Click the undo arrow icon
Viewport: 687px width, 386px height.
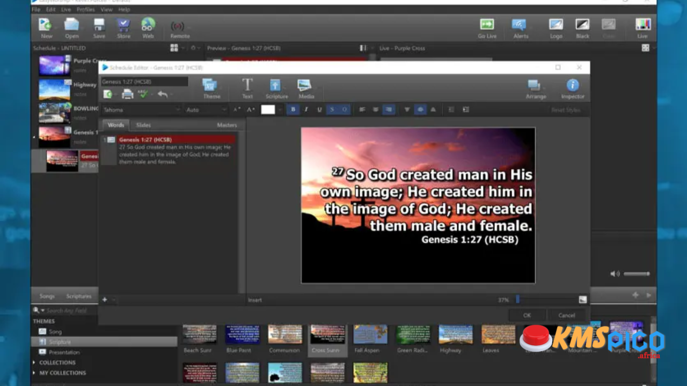163,94
